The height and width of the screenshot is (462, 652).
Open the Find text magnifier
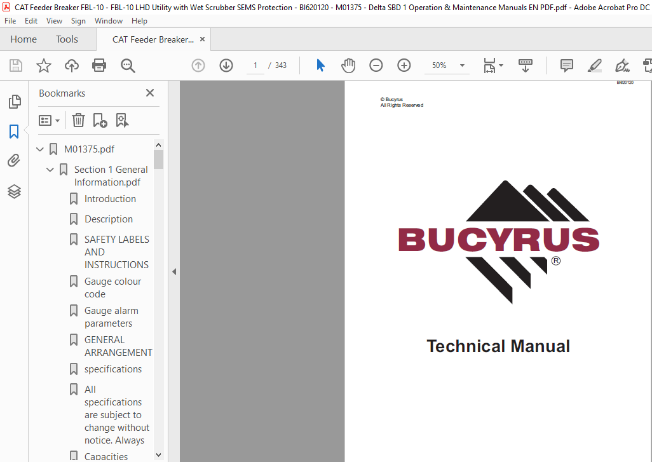(128, 65)
